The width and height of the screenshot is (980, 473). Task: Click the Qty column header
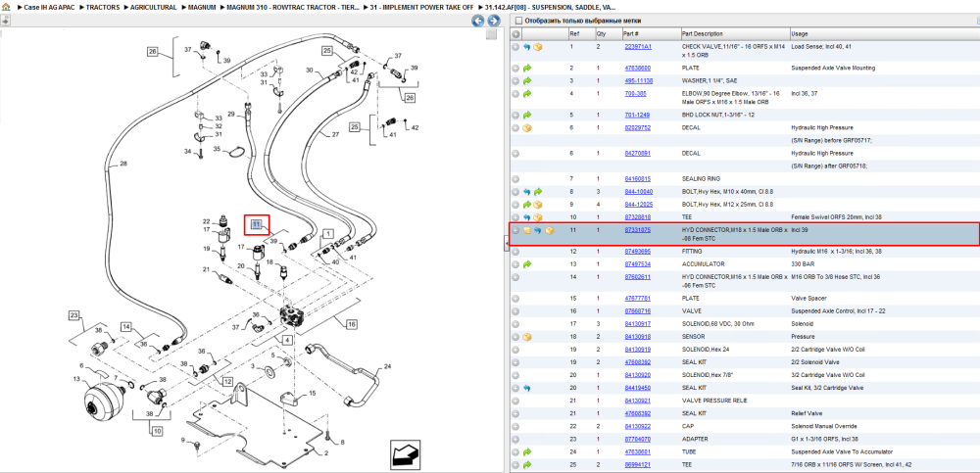pos(602,33)
